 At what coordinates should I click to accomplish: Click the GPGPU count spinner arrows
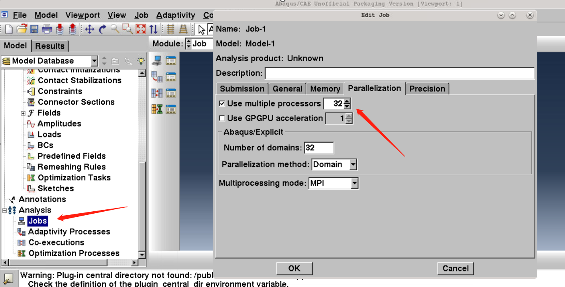(349, 118)
